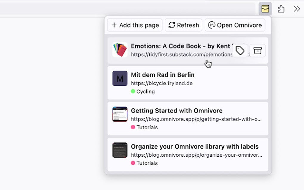
Task: Open the Getting Started with Omnivore article
Action: 176,110
